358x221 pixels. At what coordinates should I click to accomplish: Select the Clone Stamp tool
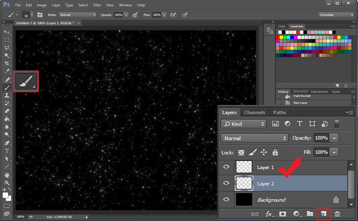(x=7, y=95)
